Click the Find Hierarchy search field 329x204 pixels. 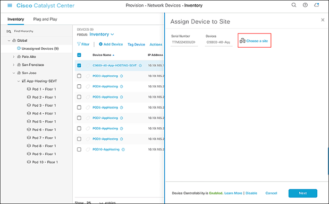point(23,31)
